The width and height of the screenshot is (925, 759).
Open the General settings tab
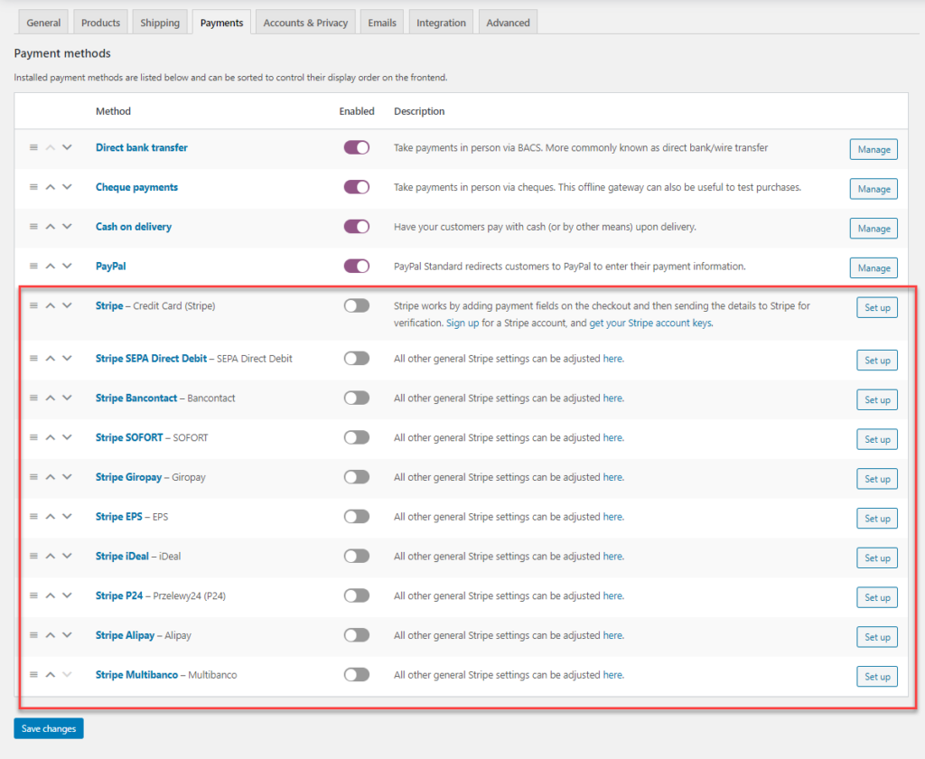[x=43, y=23]
